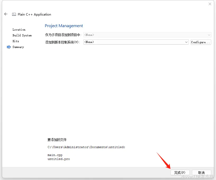
Task: Click the Configure... button
Action: coord(201,42)
